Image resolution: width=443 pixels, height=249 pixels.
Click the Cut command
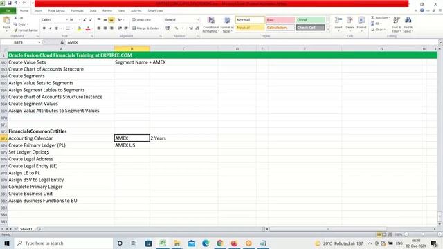pyautogui.click(x=19, y=18)
